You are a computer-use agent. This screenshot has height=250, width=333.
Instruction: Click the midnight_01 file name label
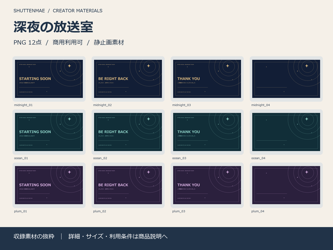[x=23, y=105]
